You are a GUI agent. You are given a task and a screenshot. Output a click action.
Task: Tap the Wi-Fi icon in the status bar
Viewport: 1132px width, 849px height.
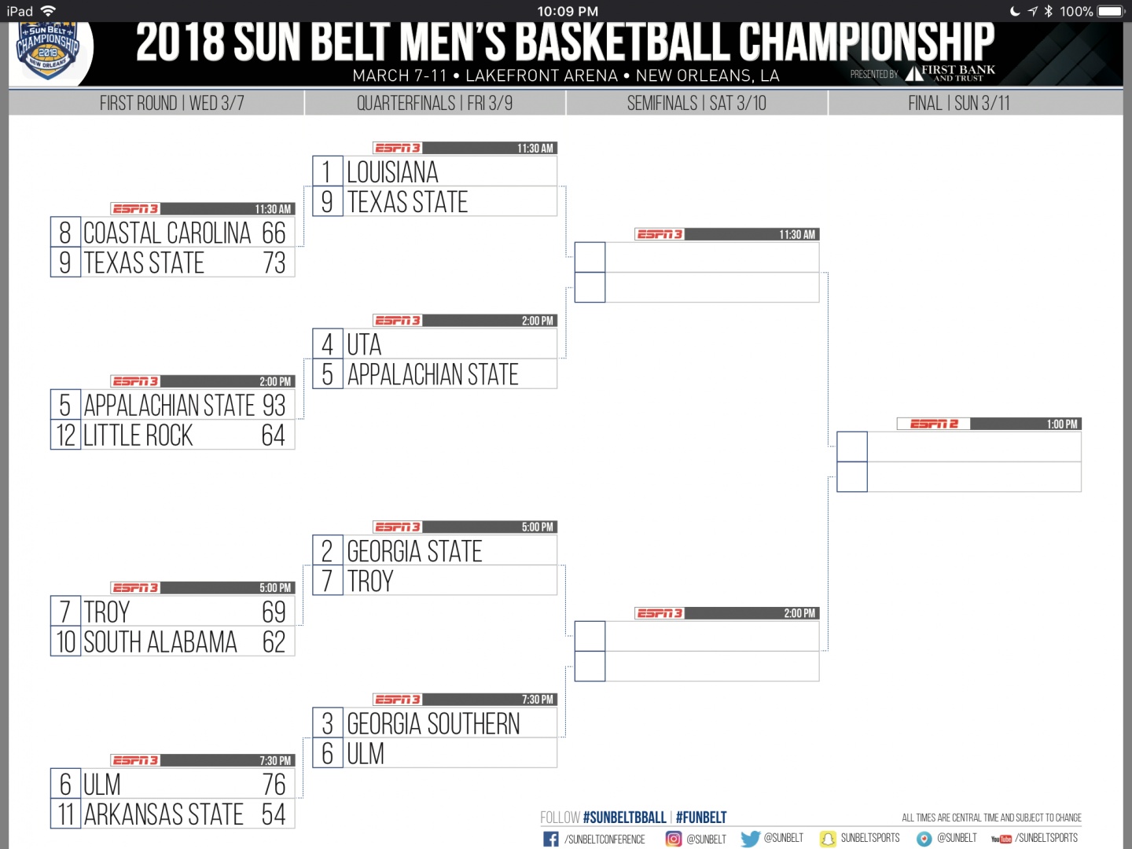[x=49, y=11]
